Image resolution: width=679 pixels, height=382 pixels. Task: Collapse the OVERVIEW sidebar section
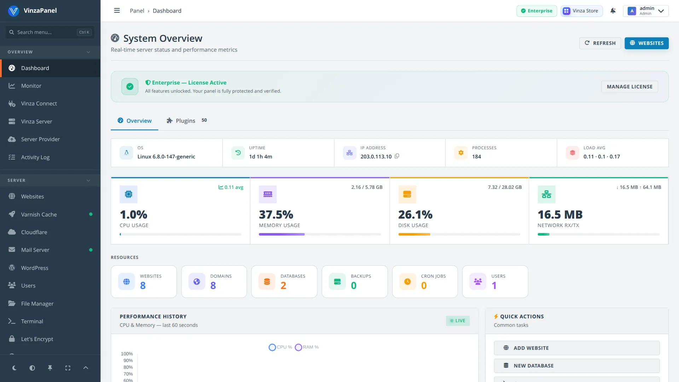(50, 52)
